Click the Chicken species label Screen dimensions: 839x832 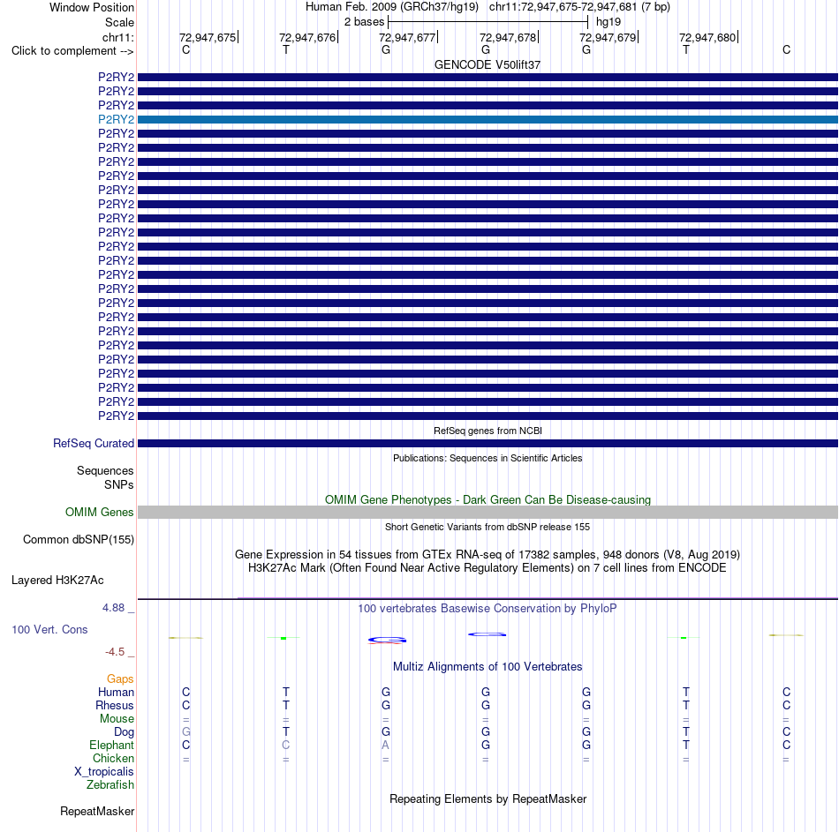(x=113, y=758)
